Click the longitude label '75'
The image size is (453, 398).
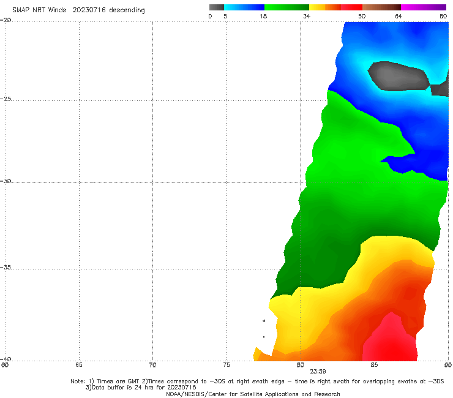click(226, 365)
